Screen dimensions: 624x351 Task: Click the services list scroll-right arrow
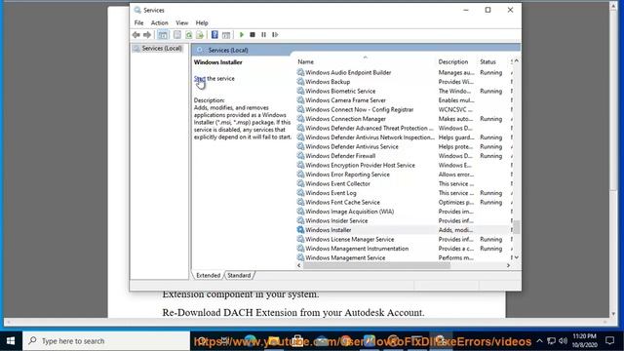508,265
